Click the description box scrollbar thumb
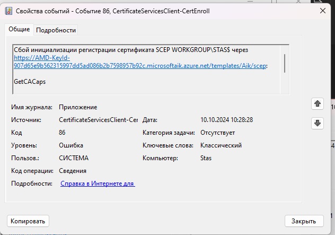The image size is (335, 235). click(x=285, y=63)
